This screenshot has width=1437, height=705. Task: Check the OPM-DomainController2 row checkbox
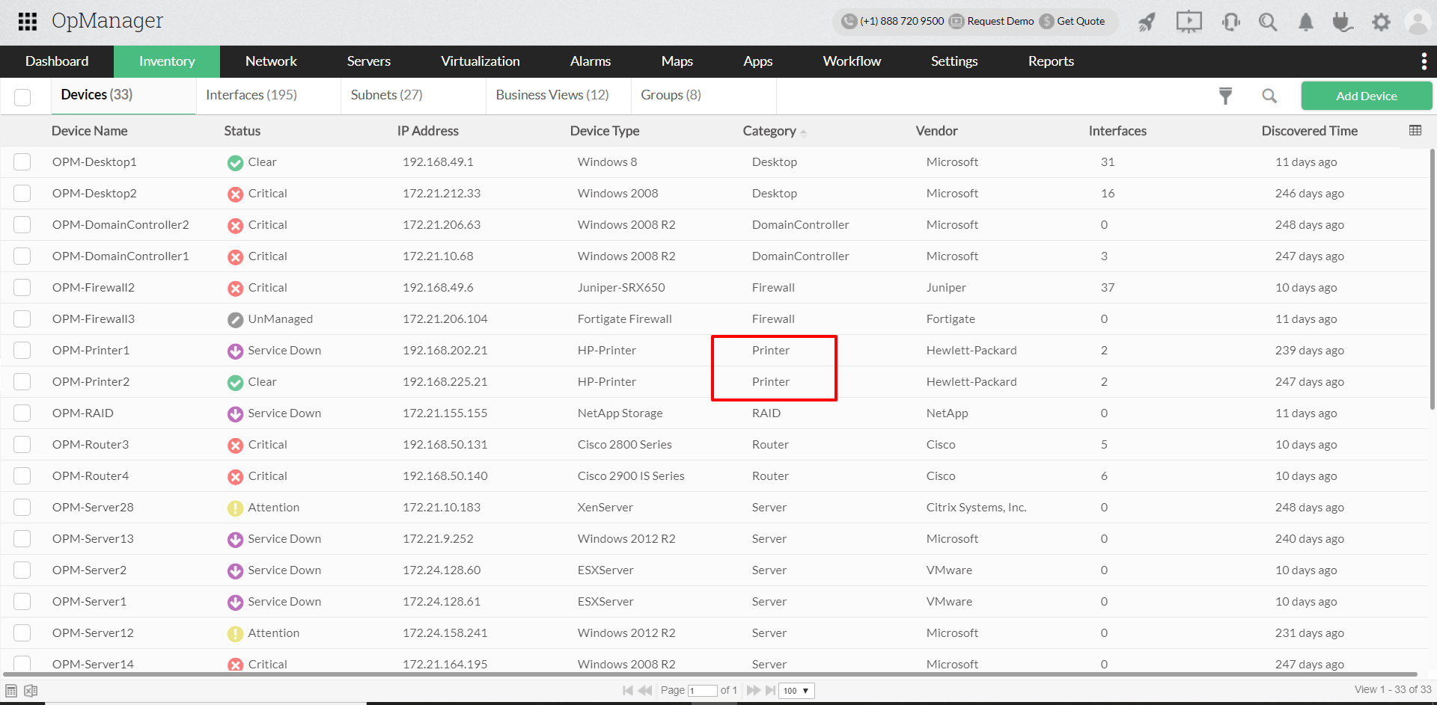point(22,225)
